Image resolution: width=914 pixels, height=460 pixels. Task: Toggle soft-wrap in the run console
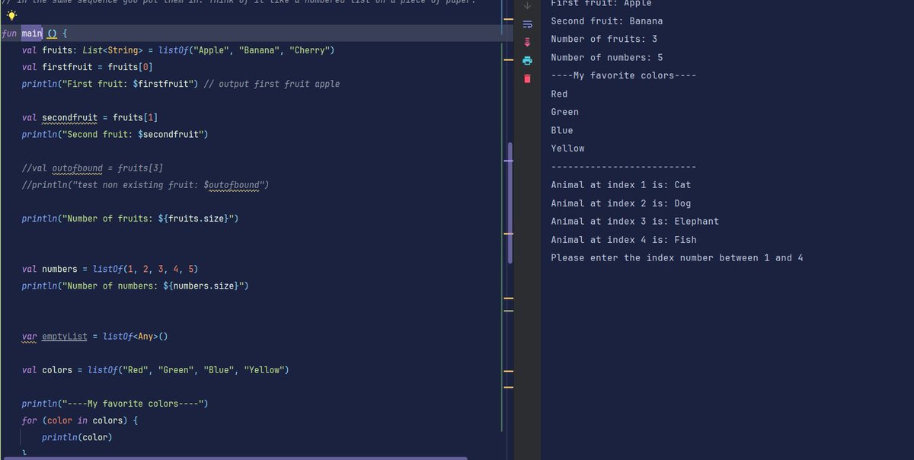[526, 24]
